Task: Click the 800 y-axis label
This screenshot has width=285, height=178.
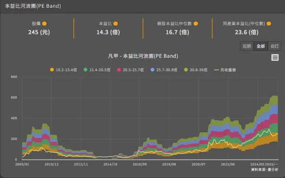Action: tap(14, 77)
